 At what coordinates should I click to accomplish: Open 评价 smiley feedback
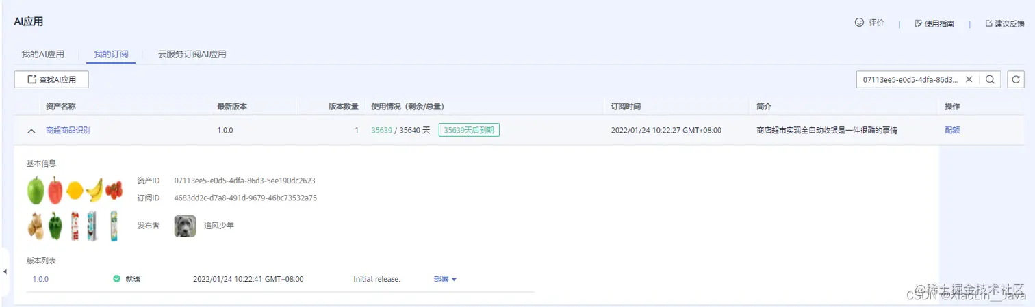click(x=869, y=23)
